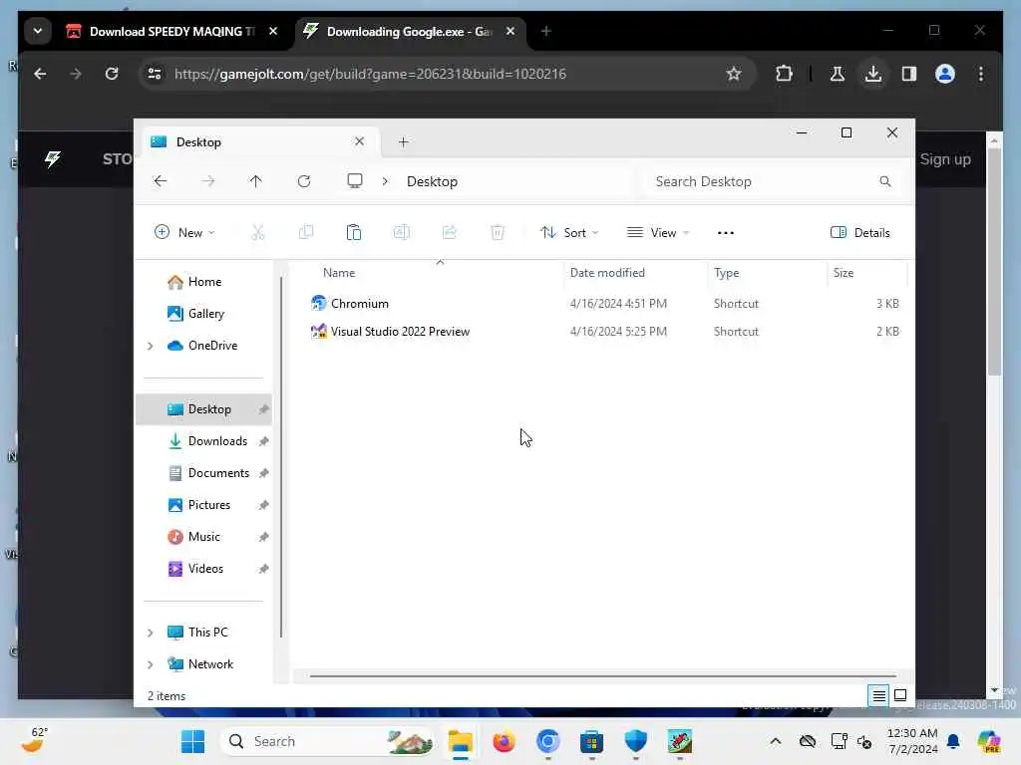Open Chrome tab search dropdown
The height and width of the screenshot is (765, 1021).
coord(38,31)
